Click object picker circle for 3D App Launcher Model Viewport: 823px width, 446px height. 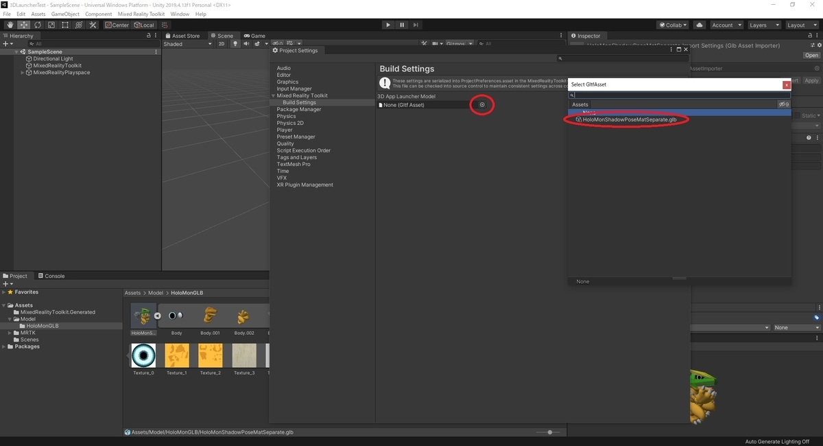(482, 105)
